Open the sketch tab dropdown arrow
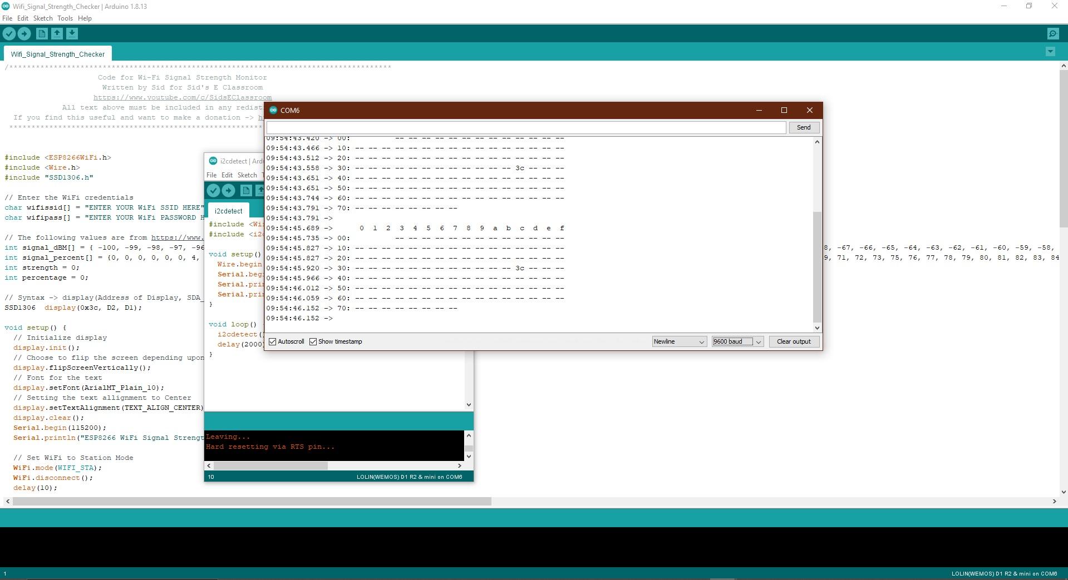 click(1050, 52)
